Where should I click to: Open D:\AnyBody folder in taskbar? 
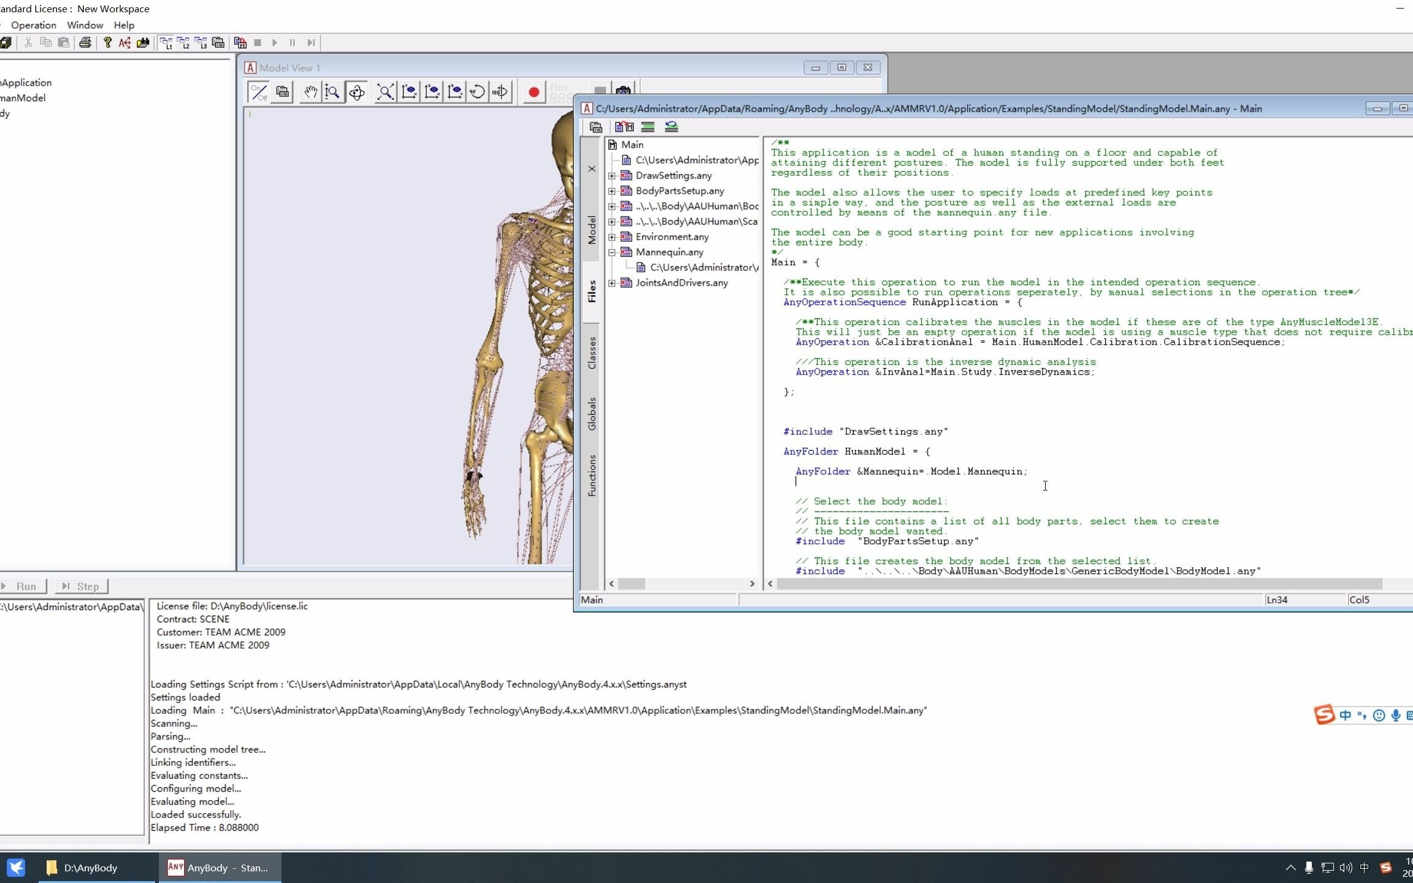pyautogui.click(x=90, y=868)
